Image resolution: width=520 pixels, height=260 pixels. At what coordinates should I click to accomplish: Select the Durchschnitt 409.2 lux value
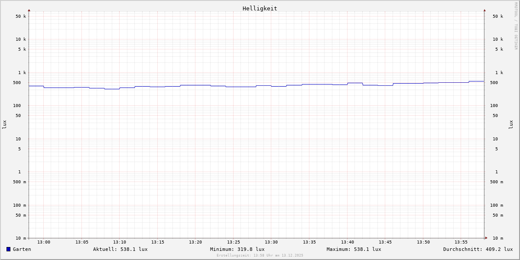tap(478, 249)
